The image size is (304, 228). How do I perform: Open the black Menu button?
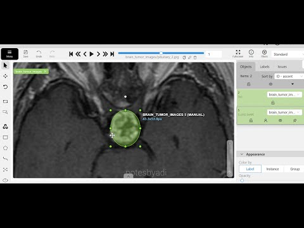9,54
